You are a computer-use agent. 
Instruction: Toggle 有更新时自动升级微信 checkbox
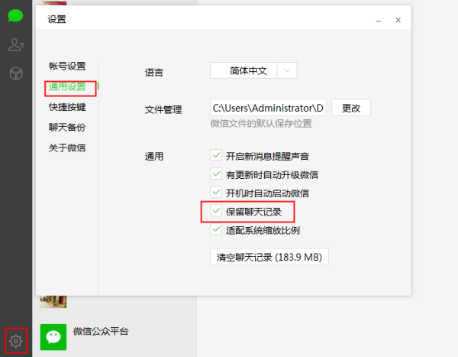tap(216, 174)
